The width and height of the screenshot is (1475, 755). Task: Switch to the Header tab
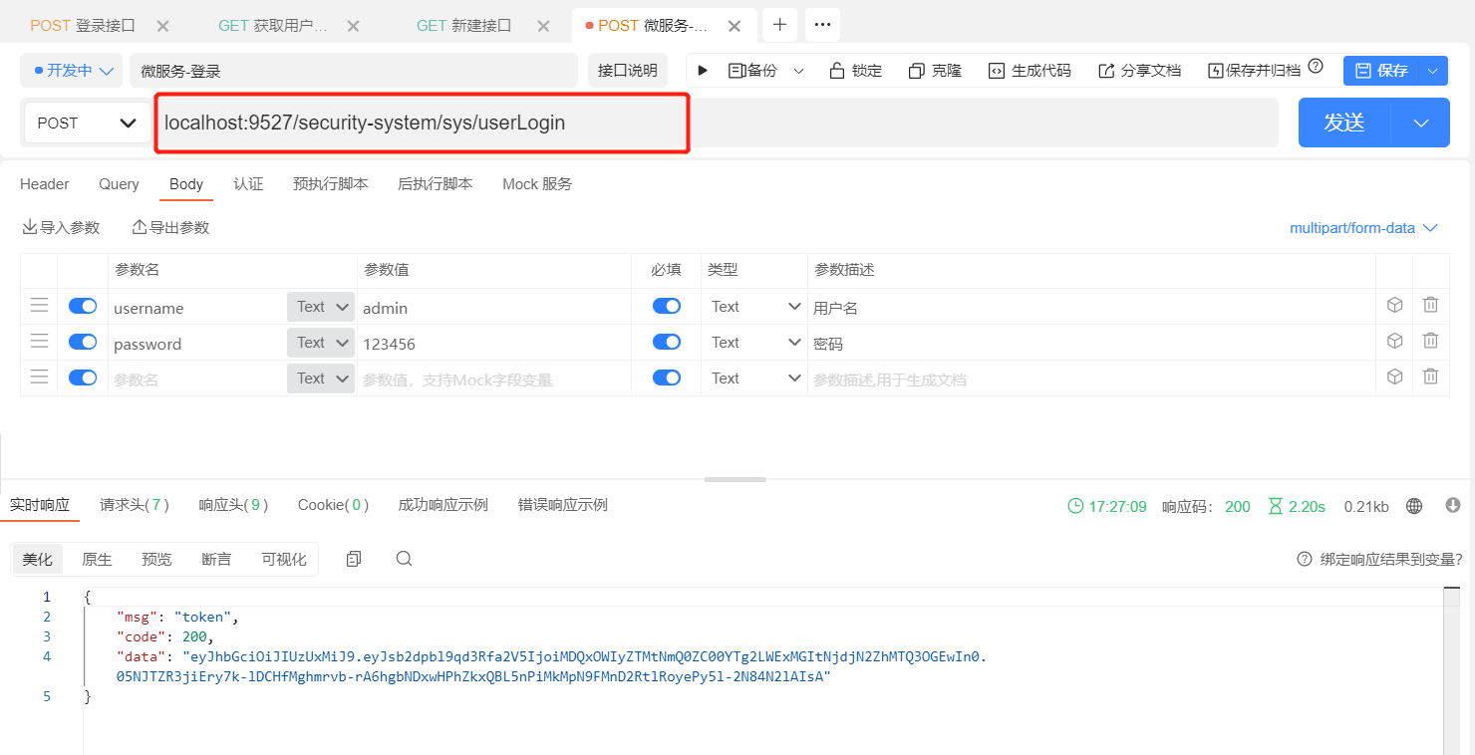(x=45, y=184)
